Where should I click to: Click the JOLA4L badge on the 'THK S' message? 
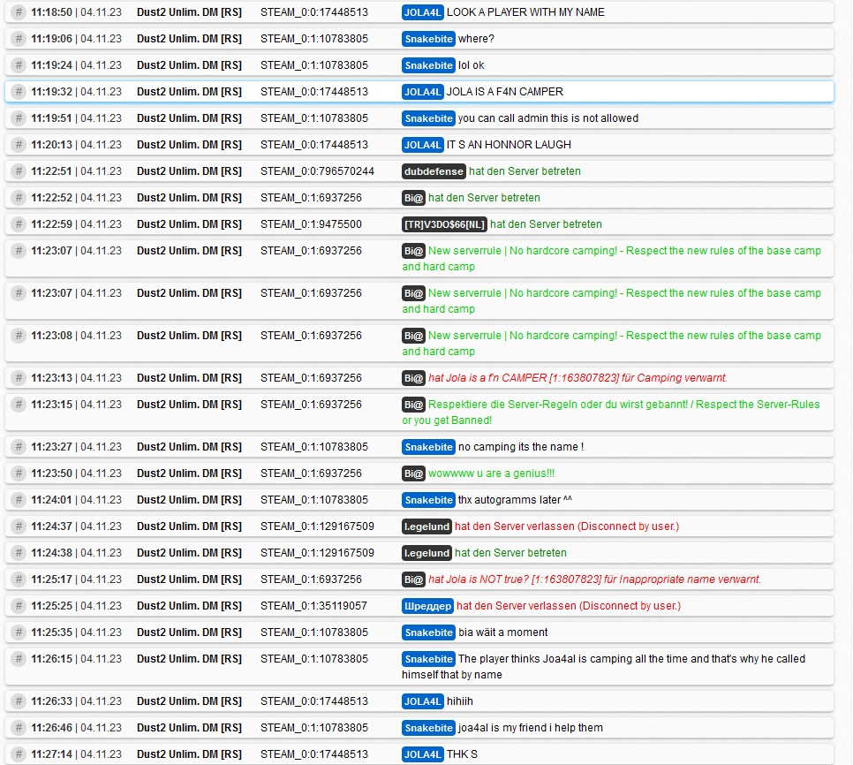click(422, 754)
